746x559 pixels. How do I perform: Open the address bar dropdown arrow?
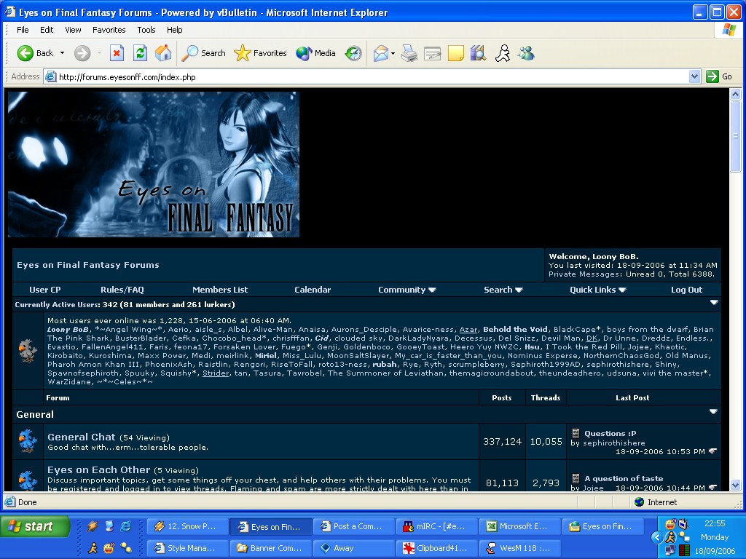point(694,76)
